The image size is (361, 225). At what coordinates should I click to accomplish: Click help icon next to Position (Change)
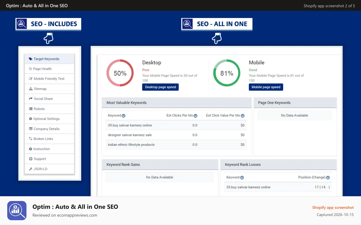point(328,178)
